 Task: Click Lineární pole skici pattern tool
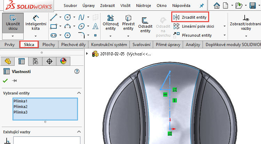194,26
